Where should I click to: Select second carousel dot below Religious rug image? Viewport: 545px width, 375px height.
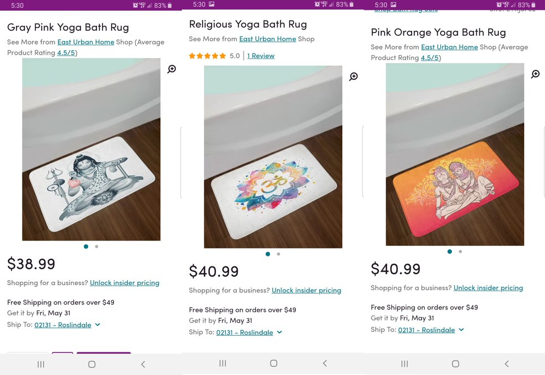click(x=278, y=254)
